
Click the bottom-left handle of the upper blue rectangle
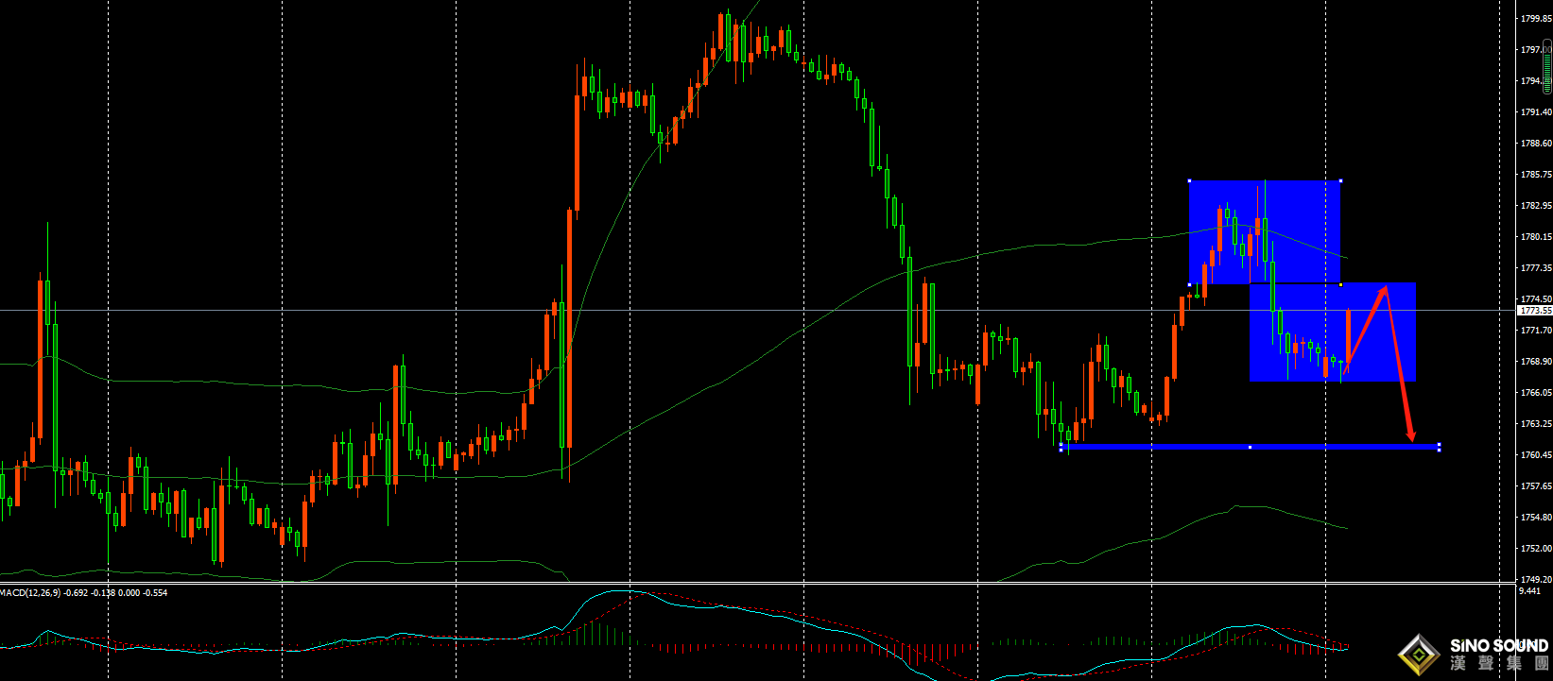(1189, 283)
